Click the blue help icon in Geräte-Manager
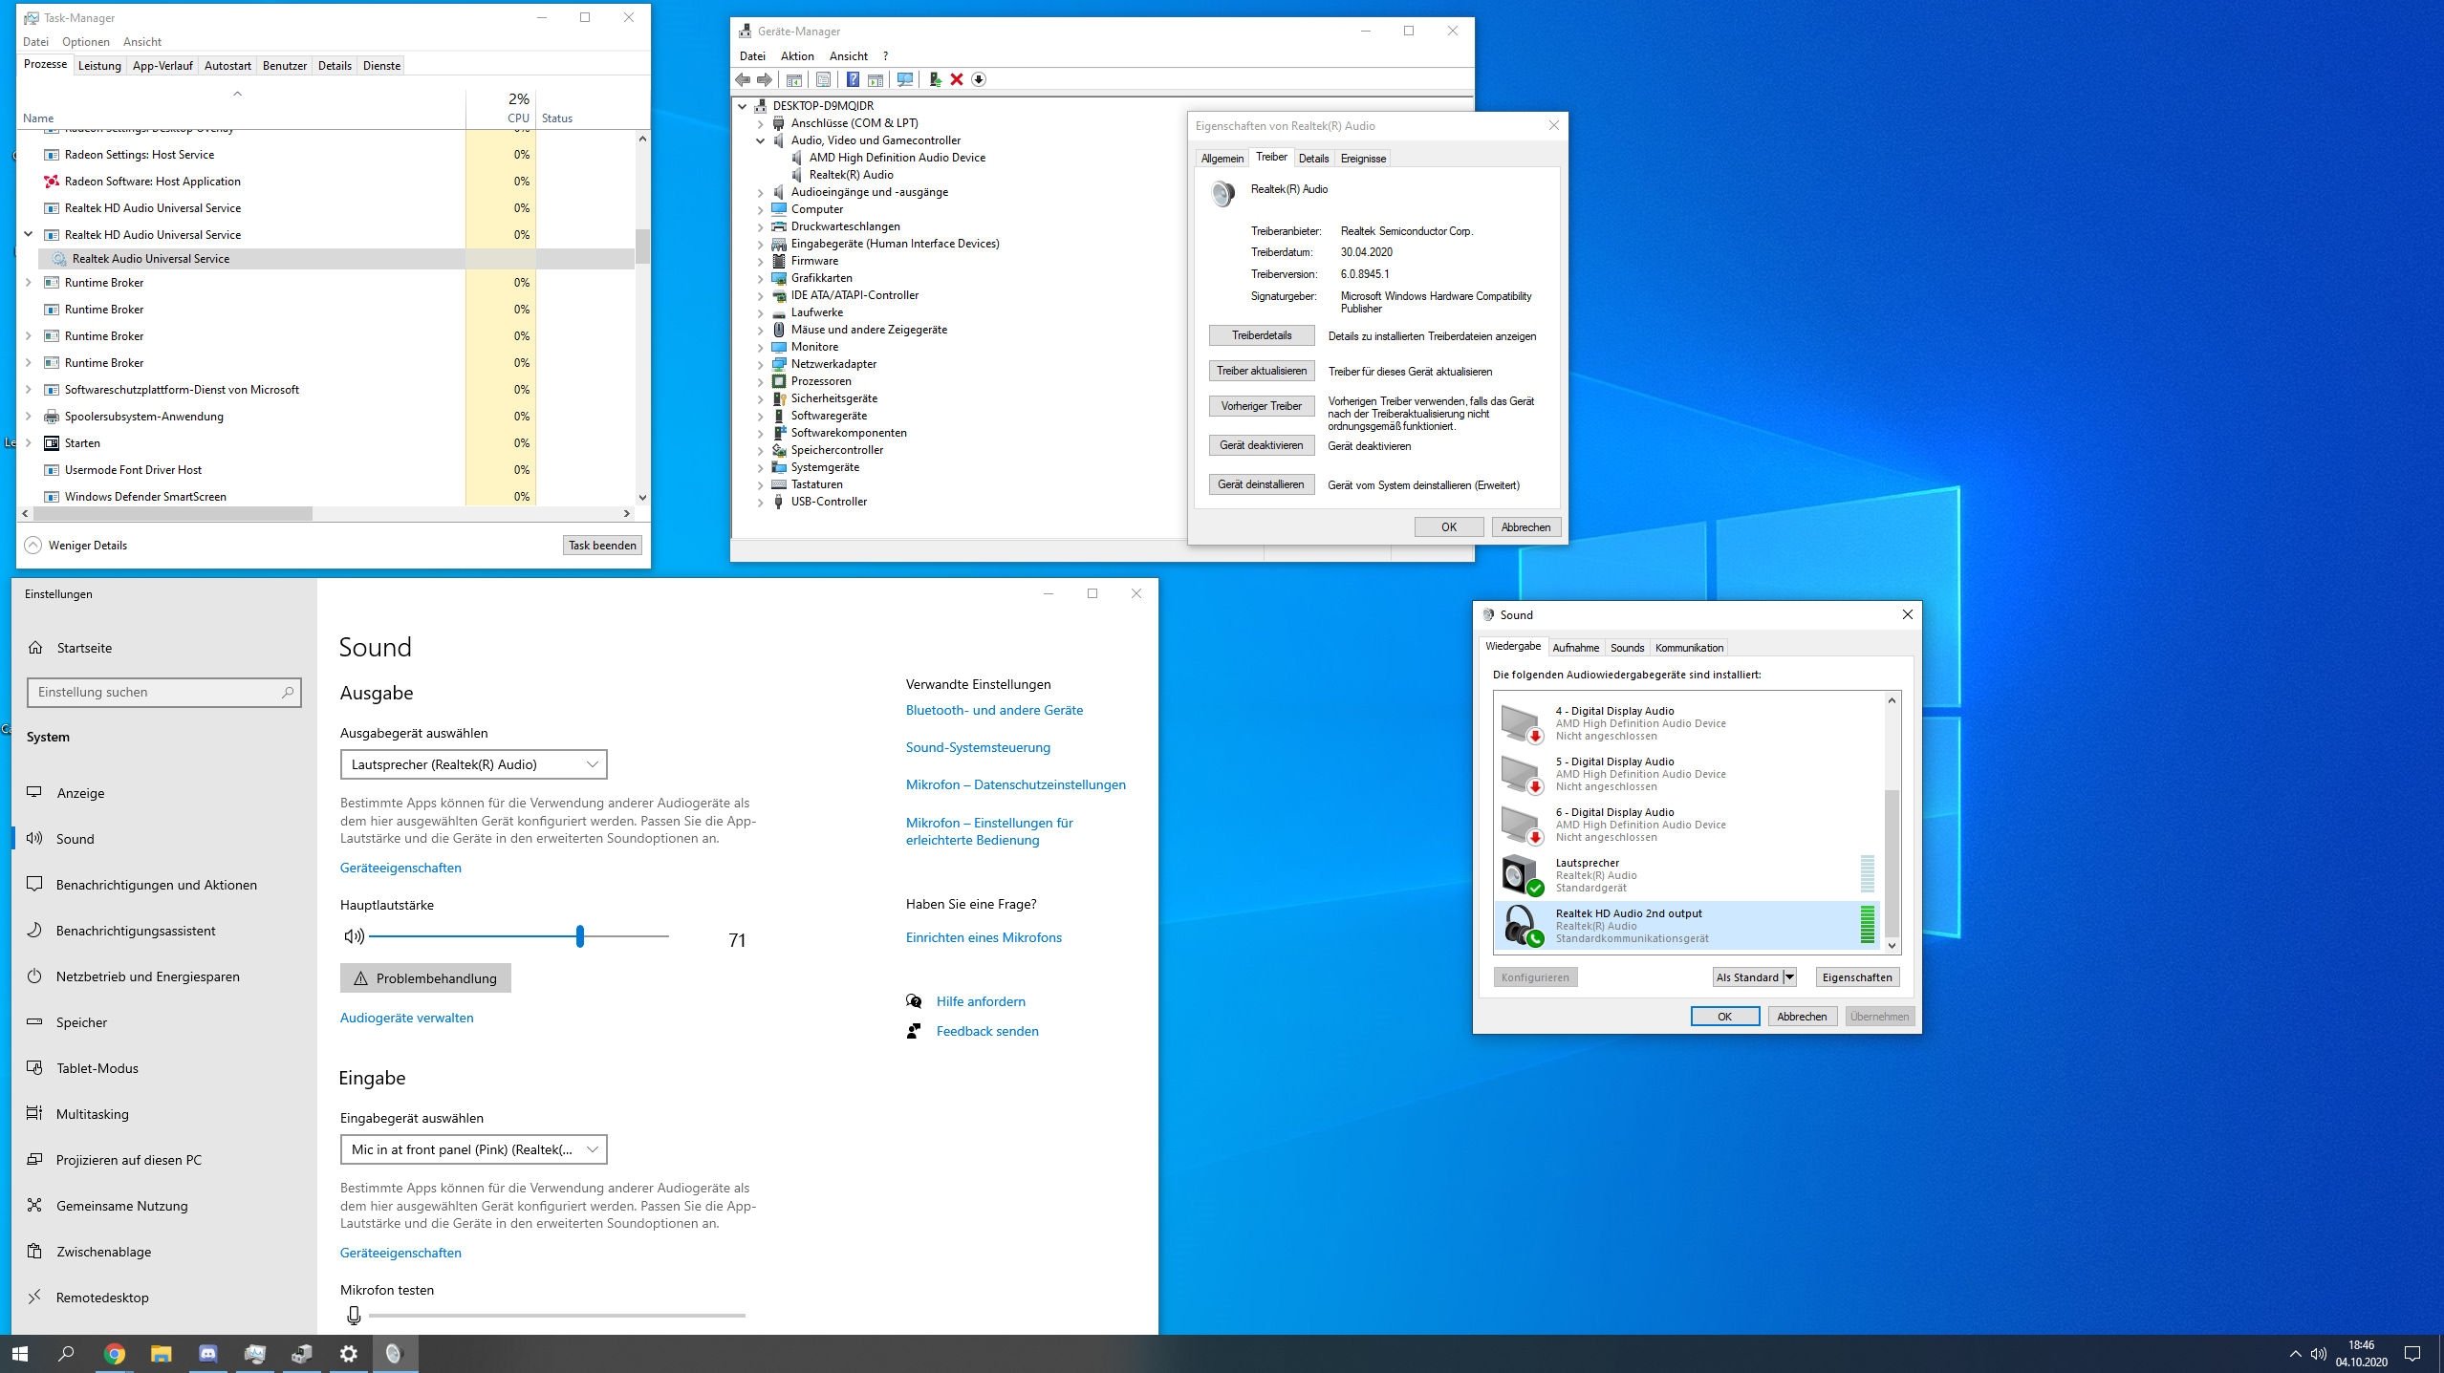 [x=852, y=79]
